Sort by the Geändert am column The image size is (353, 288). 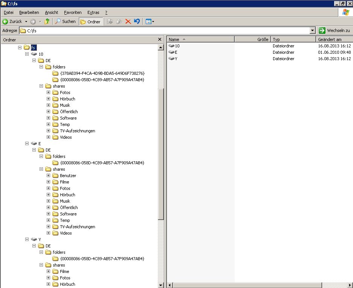point(334,39)
